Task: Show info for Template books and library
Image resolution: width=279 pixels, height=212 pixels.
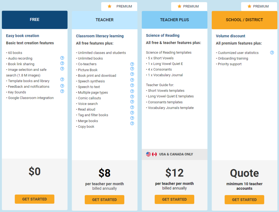Action: pyautogui.click(x=62, y=79)
